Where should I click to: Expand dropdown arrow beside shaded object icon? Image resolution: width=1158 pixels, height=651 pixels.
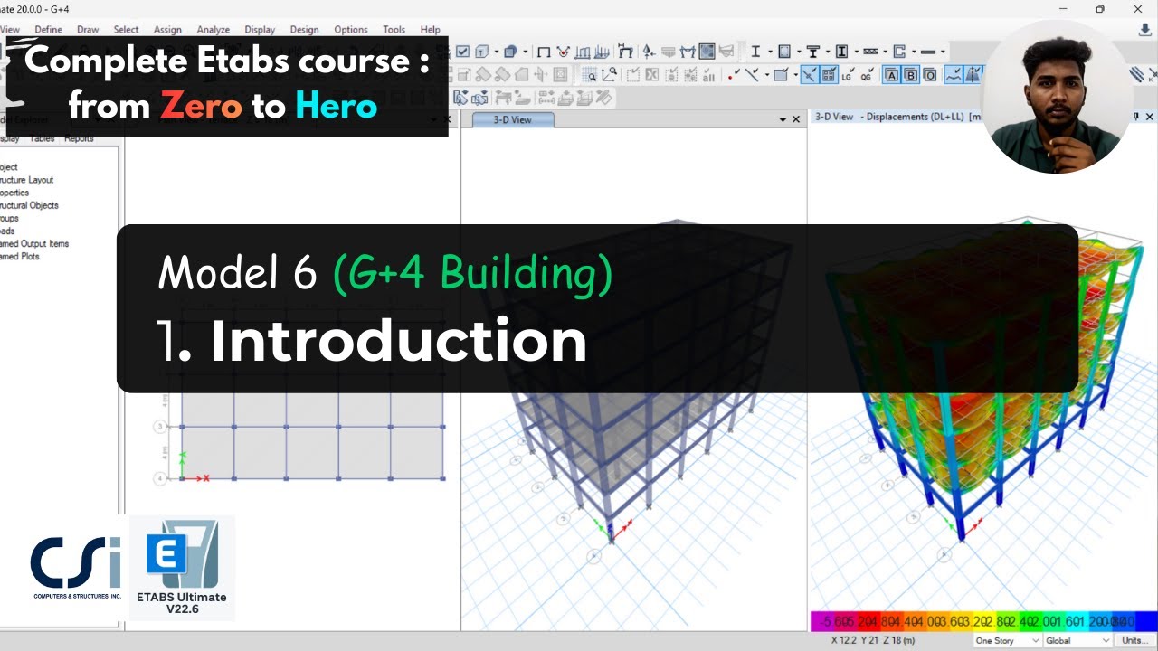click(x=524, y=52)
